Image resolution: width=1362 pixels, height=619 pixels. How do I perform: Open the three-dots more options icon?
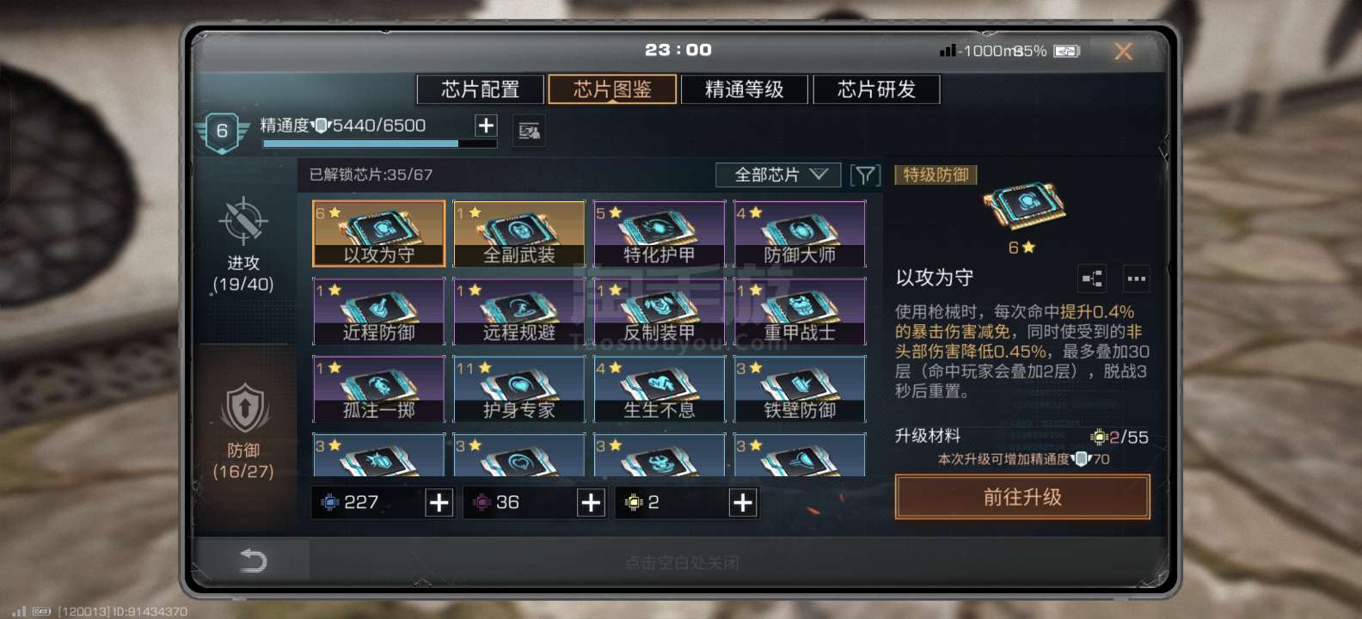coord(1137,279)
